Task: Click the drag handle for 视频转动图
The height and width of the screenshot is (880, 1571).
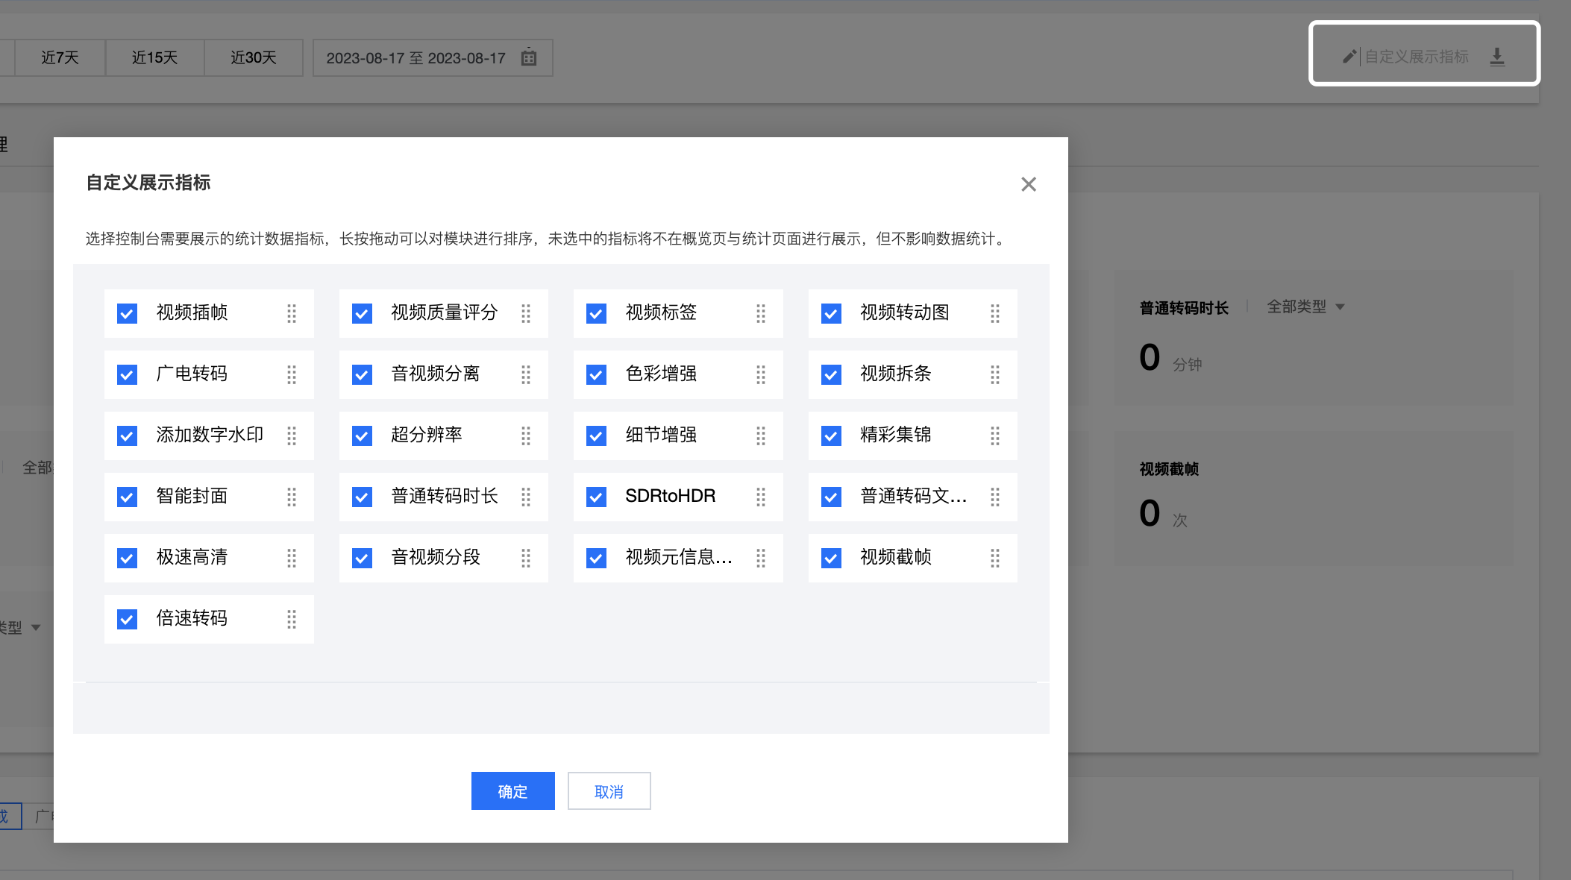Action: 995,313
